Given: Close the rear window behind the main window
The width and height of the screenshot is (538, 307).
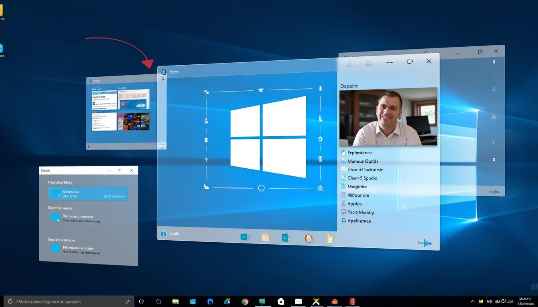Looking at the screenshot, I should [496, 52].
